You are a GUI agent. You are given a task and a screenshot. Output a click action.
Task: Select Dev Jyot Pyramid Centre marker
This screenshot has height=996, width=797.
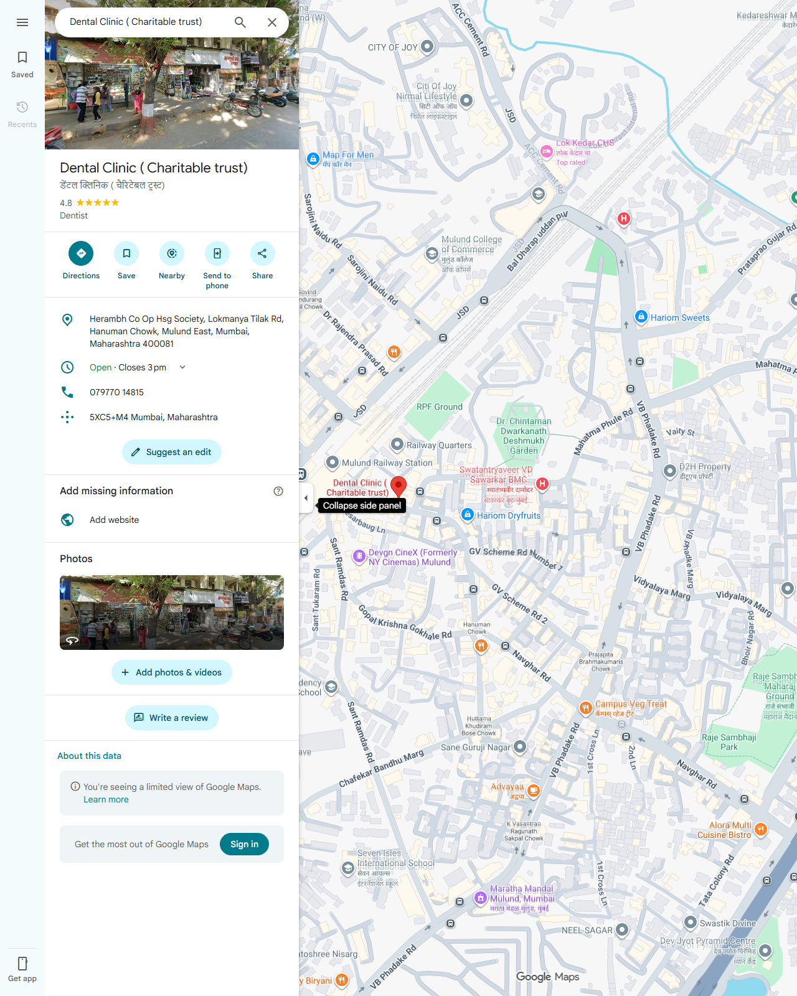pyautogui.click(x=766, y=951)
